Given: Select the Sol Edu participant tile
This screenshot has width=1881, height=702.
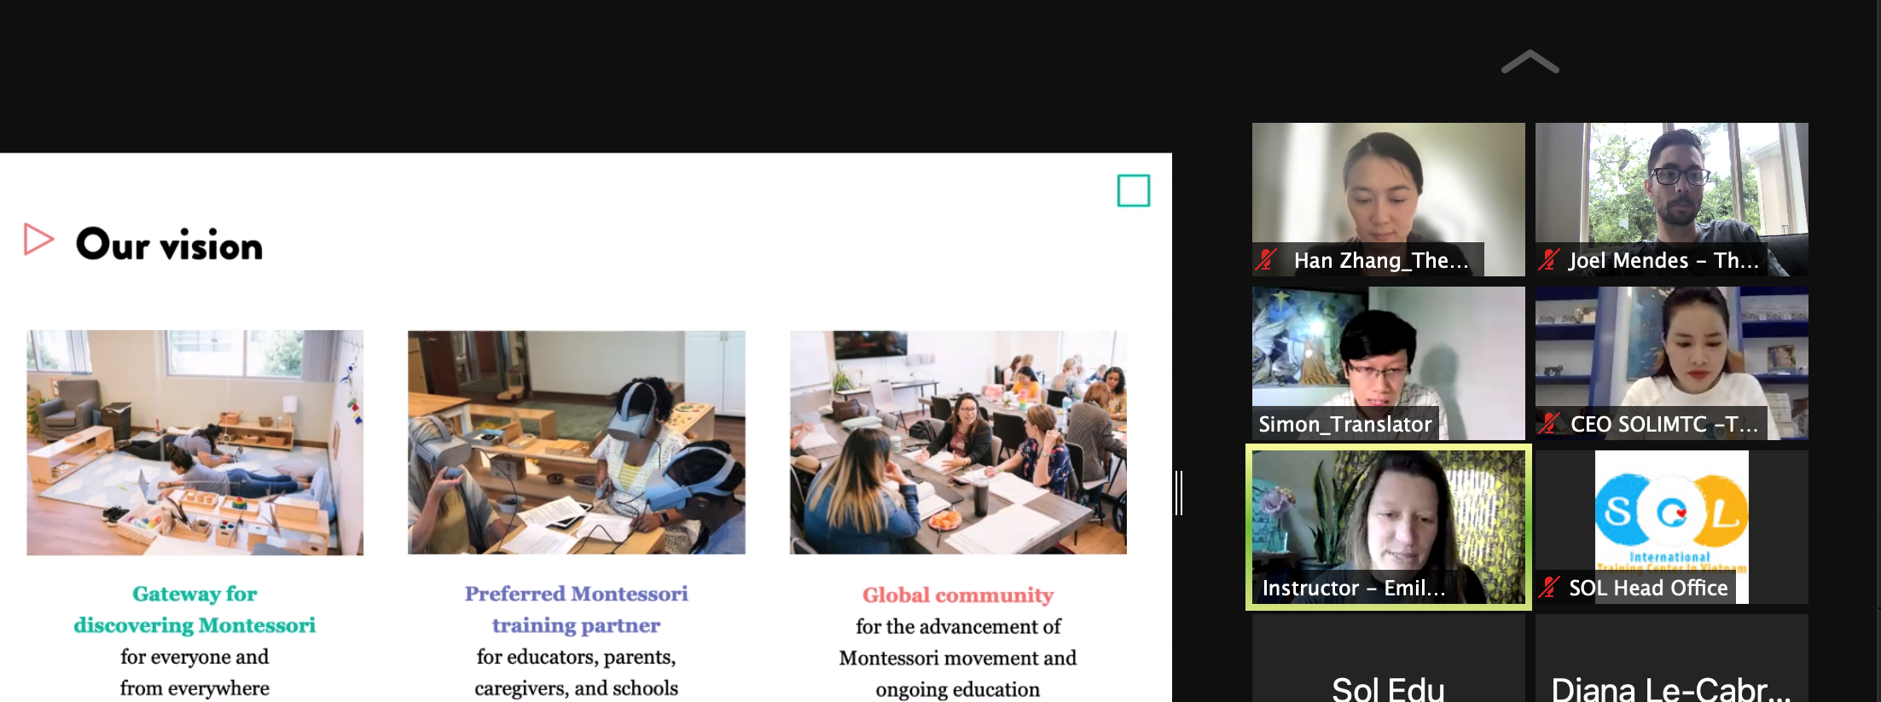Looking at the screenshot, I should 1388,658.
